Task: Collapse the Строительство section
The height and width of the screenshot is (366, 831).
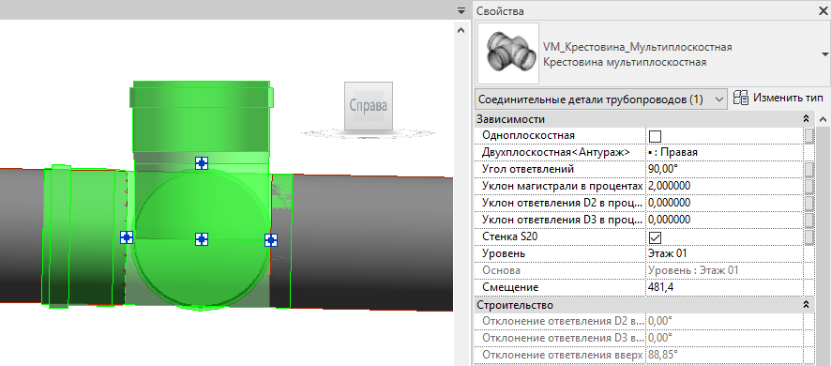Action: pos(806,305)
